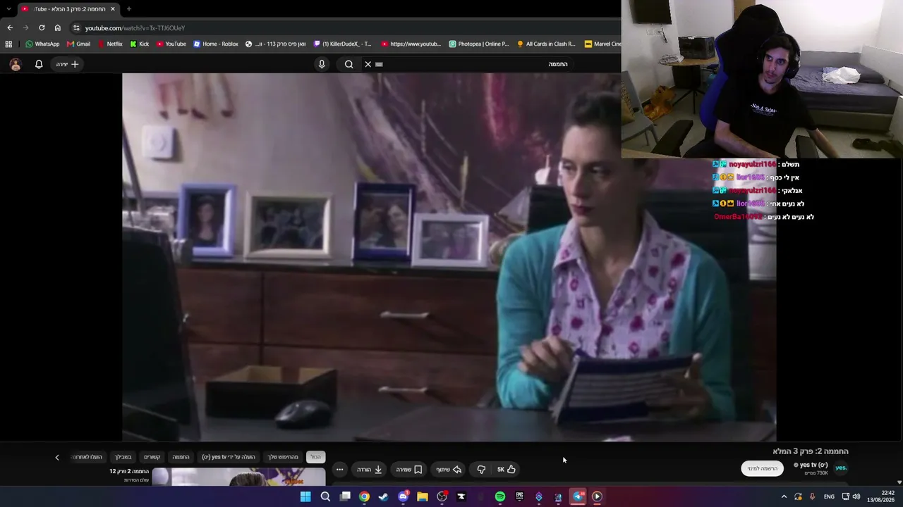Open more video actions (three dots)

(x=339, y=470)
